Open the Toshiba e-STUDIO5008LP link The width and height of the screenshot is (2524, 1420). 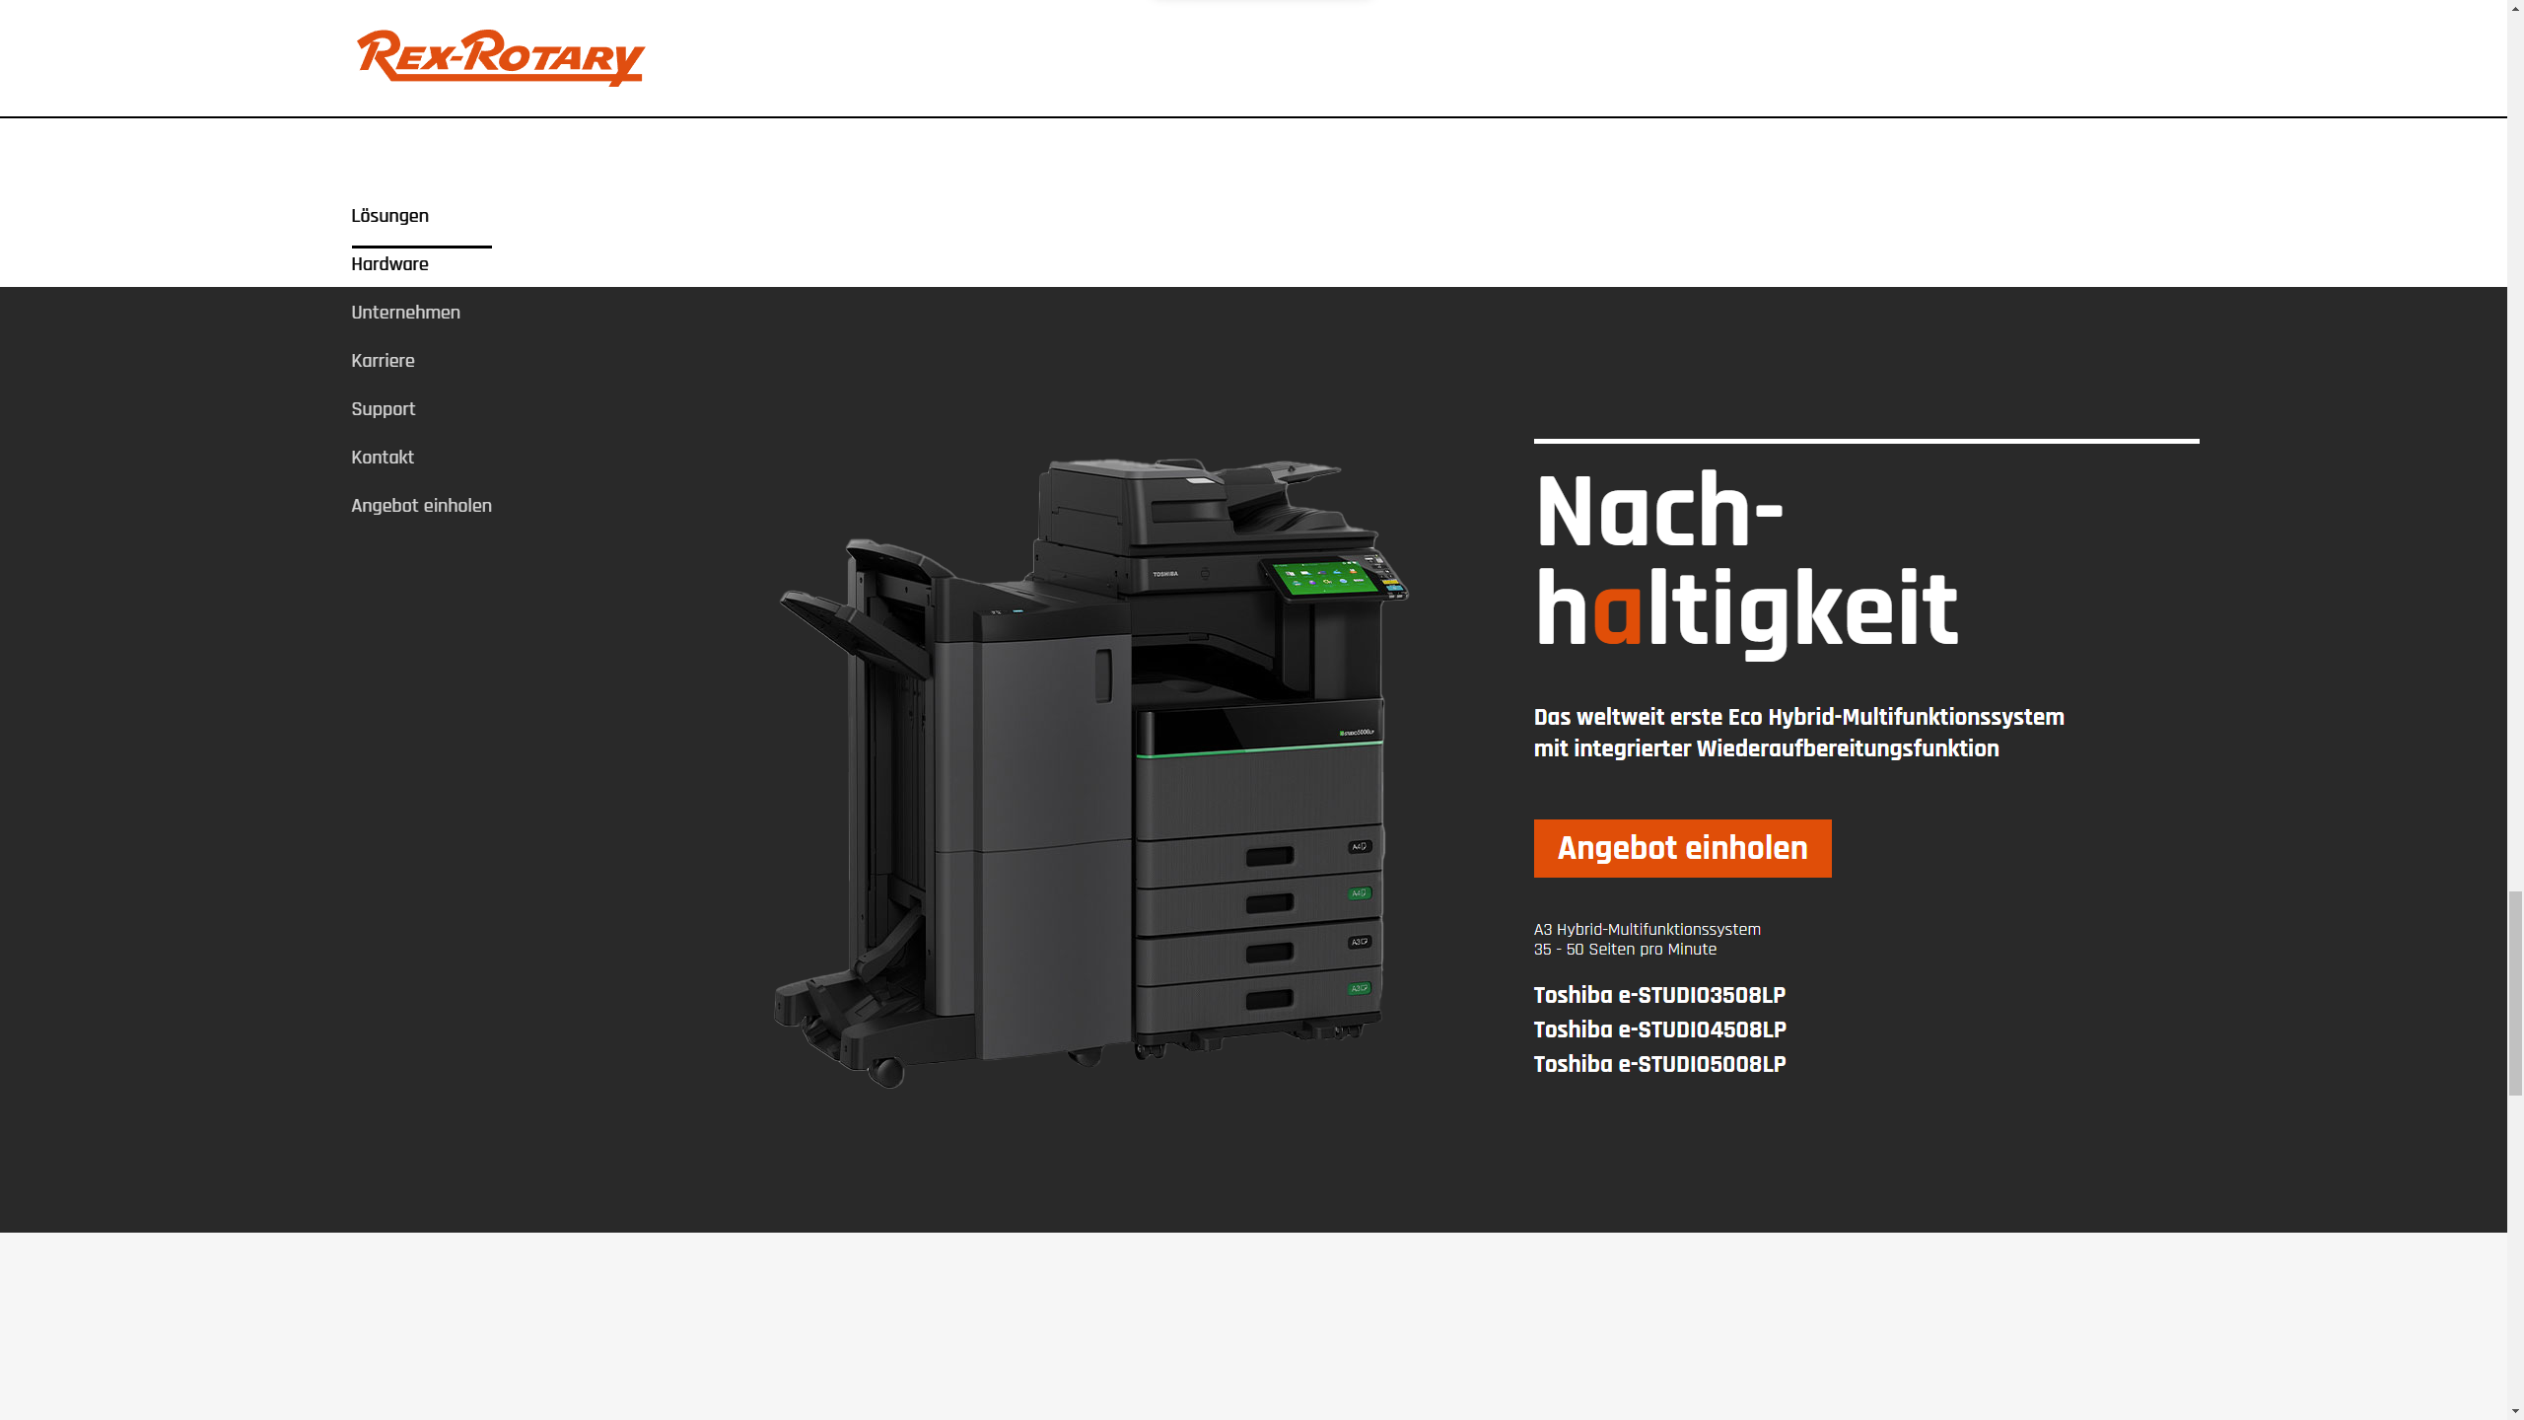[1659, 1064]
